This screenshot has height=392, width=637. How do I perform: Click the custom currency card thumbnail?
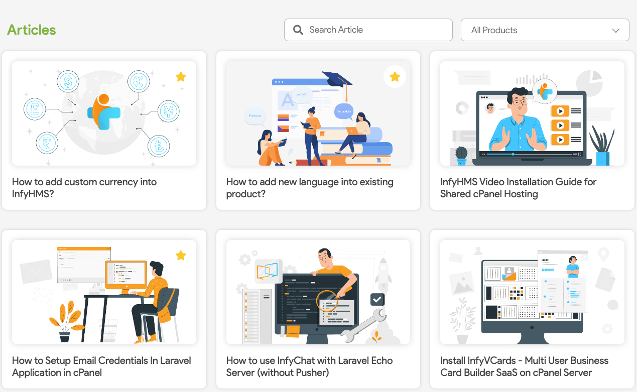pos(104,113)
